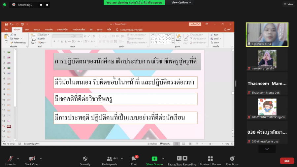Pause the recording in the top recording indicator
297x167 pixels.
[x=41, y=5]
